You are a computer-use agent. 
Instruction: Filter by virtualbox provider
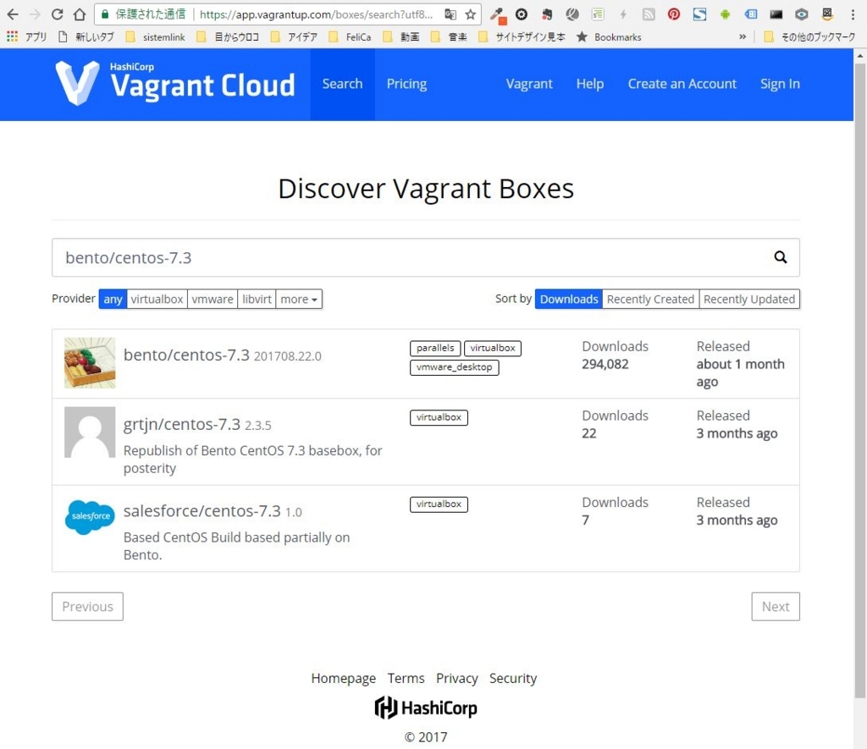157,299
